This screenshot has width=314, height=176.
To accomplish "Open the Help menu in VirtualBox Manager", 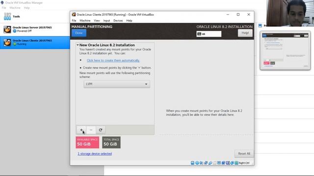I will (26, 8).
